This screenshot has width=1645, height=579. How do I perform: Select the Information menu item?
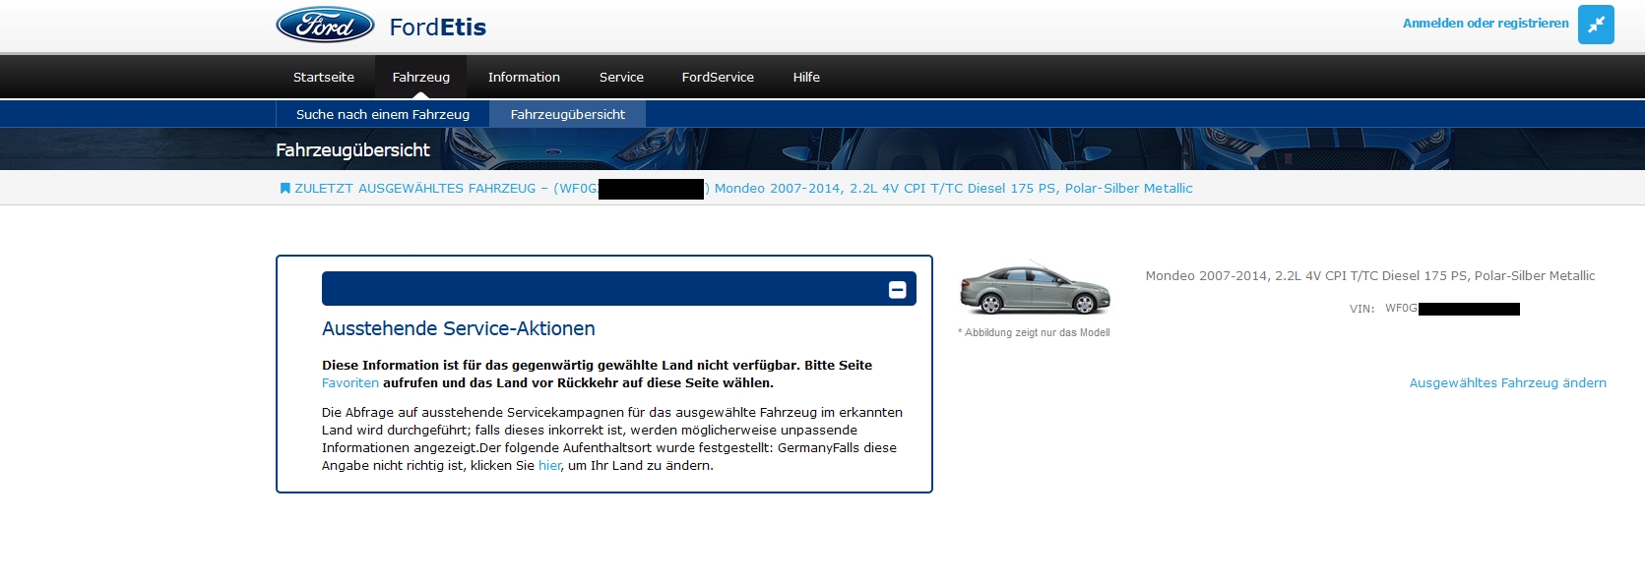tap(524, 78)
